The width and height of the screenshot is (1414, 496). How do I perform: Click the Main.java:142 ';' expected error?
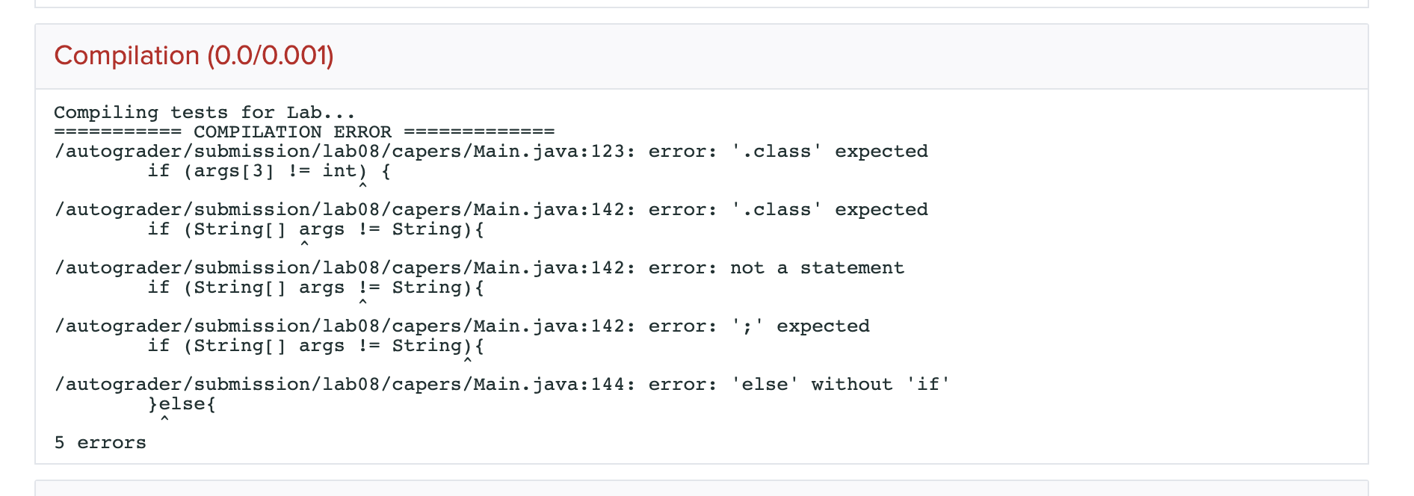pyautogui.click(x=462, y=326)
